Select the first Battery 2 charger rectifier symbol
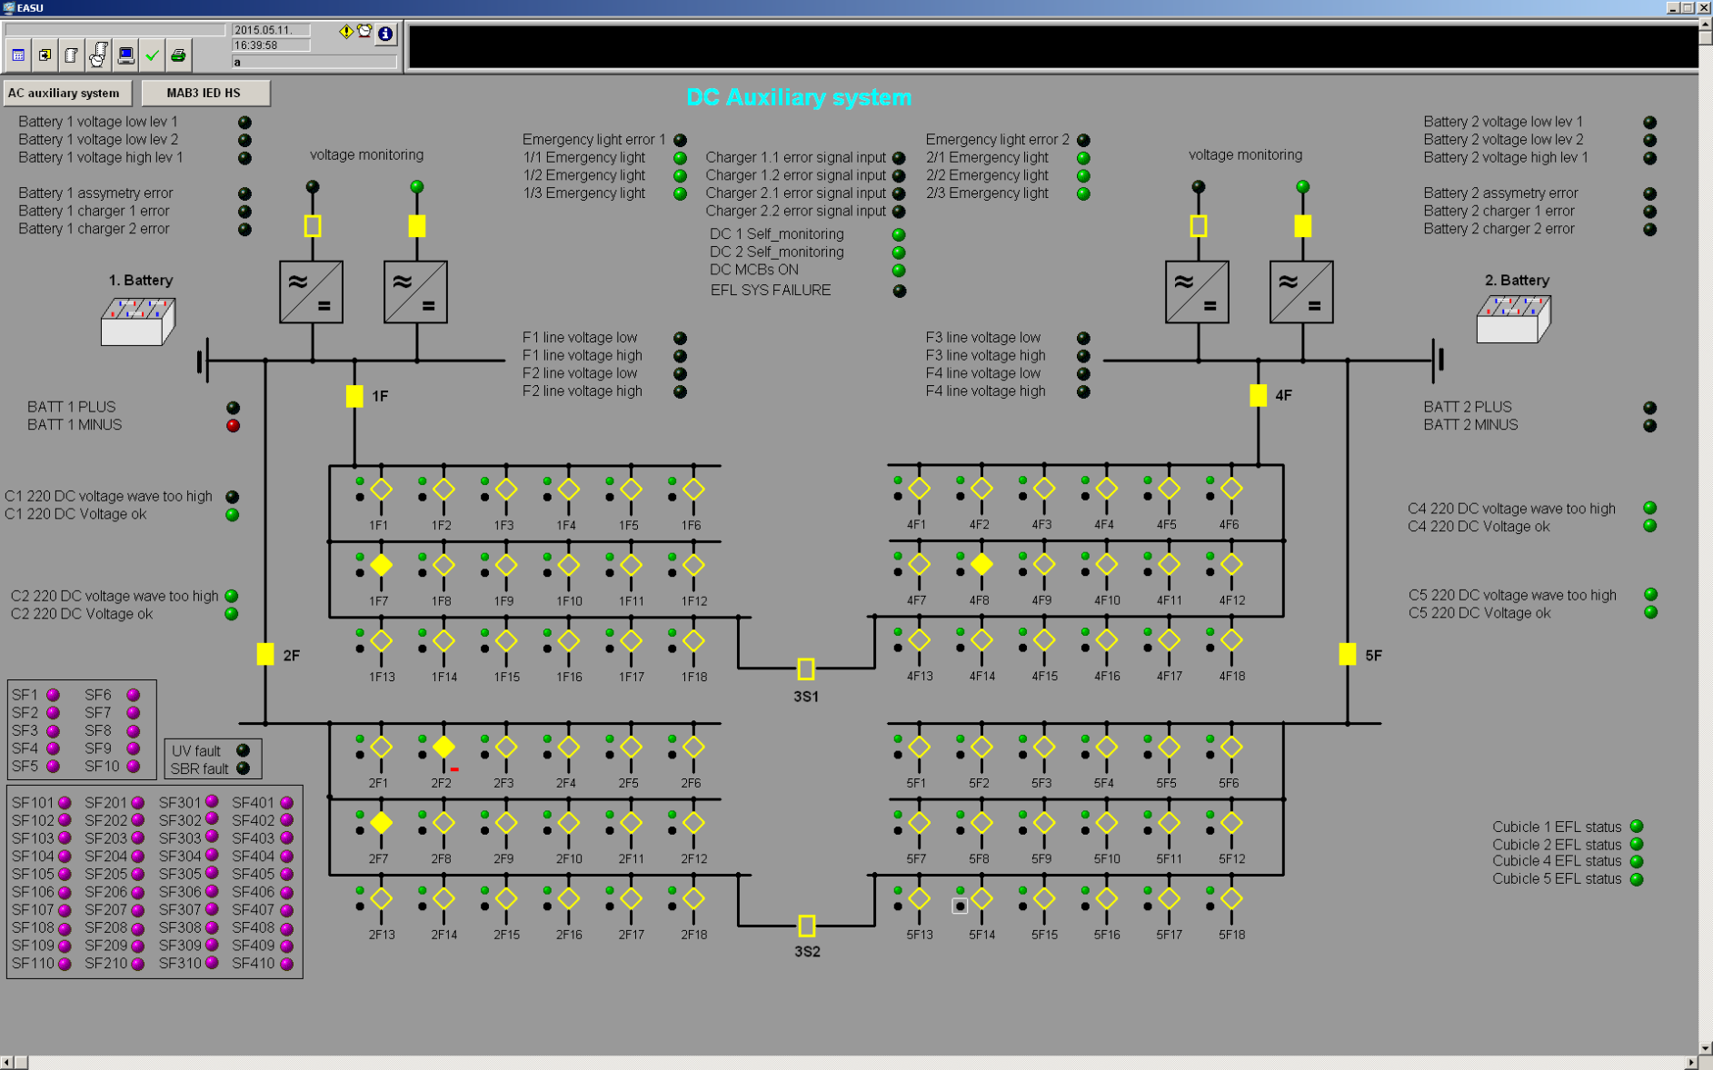The image size is (1713, 1070). coord(1198,292)
